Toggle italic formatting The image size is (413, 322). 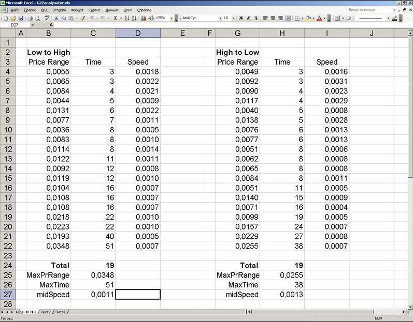pos(248,18)
